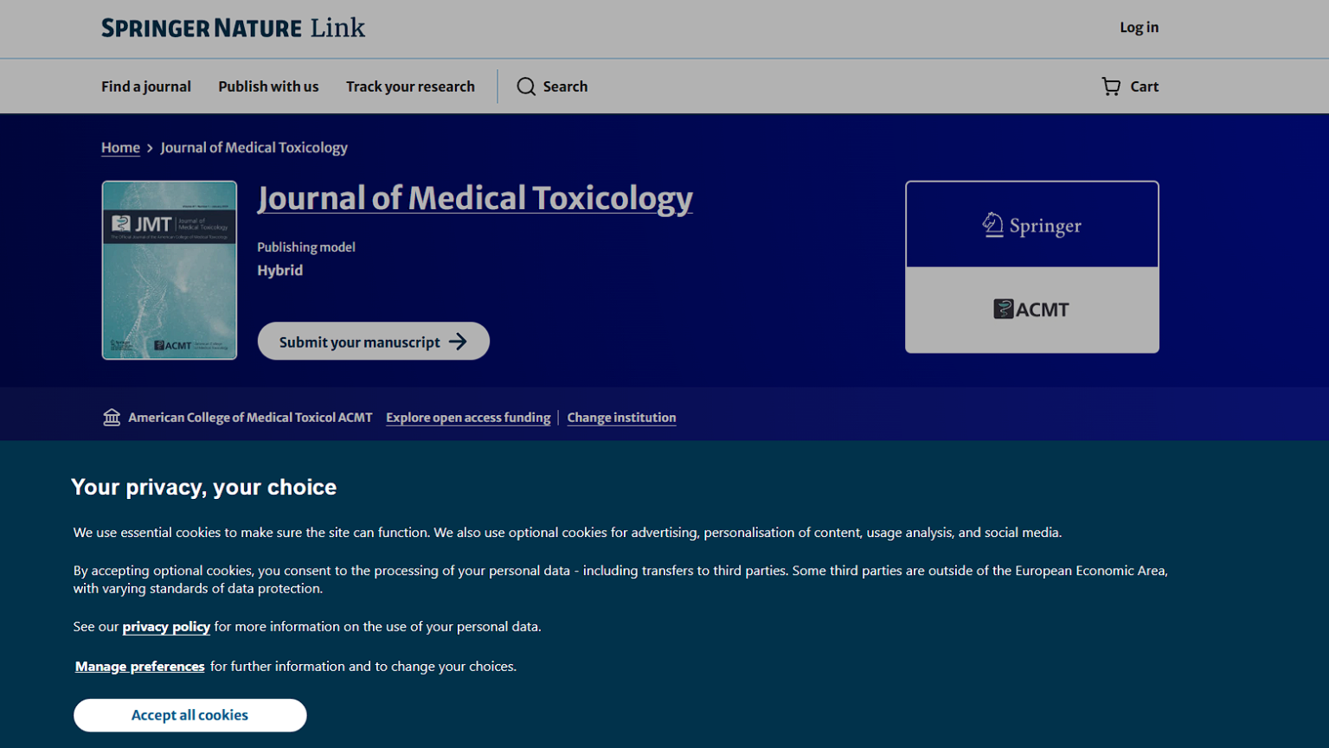Open the privacy policy
Image resolution: width=1329 pixels, height=748 pixels.
coord(165,626)
